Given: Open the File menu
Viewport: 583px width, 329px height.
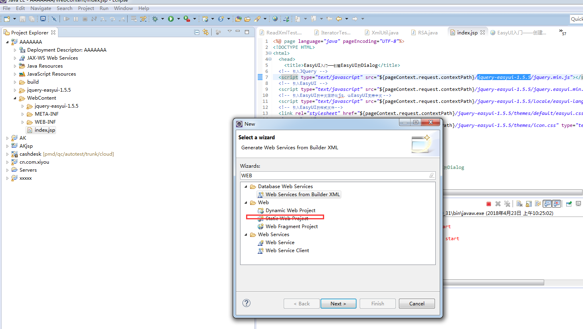Looking at the screenshot, I should click(x=7, y=8).
